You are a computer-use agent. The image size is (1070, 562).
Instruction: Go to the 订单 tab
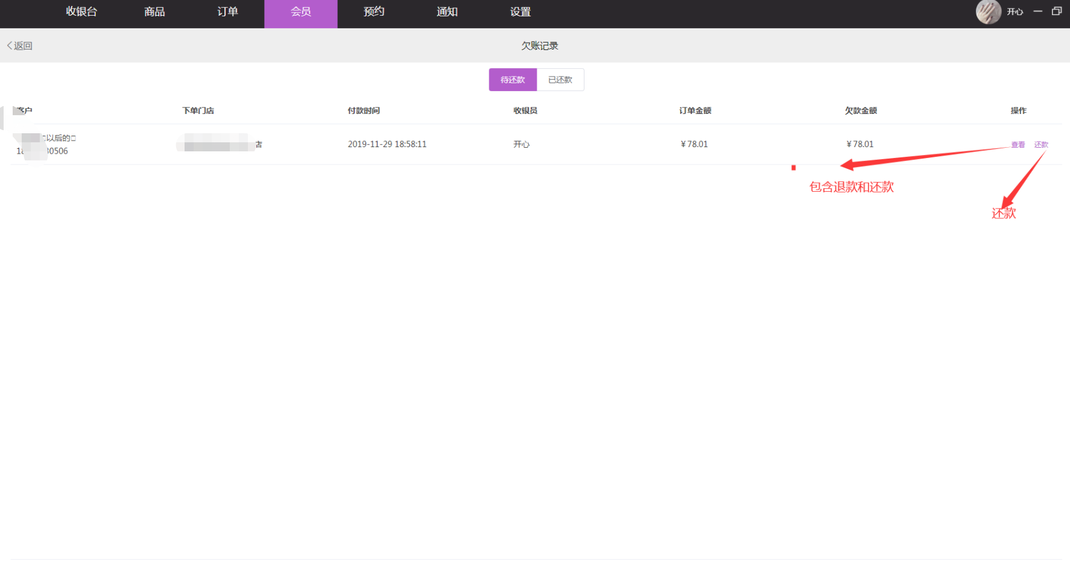coord(227,12)
